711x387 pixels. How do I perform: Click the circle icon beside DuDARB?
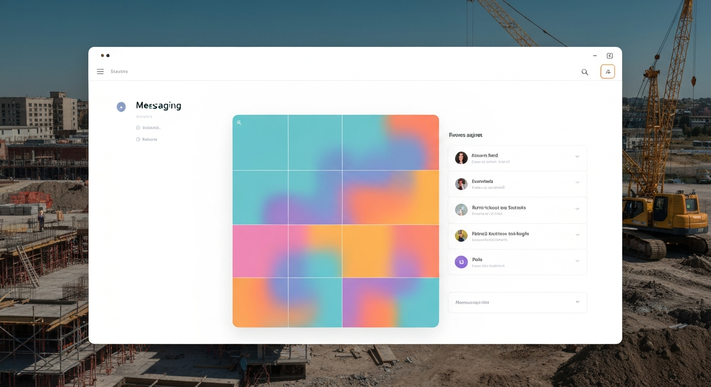(138, 128)
